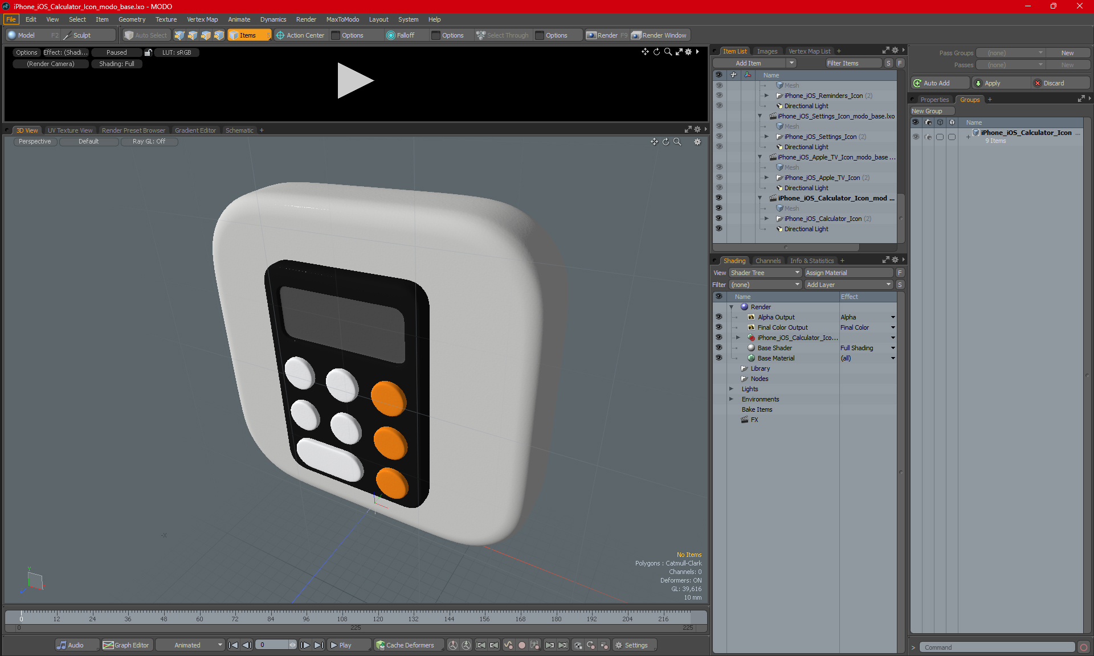Toggle visibility of iPhone_iOS_Calculator_Icon group
Viewport: 1094px width, 656px height.
[916, 137]
